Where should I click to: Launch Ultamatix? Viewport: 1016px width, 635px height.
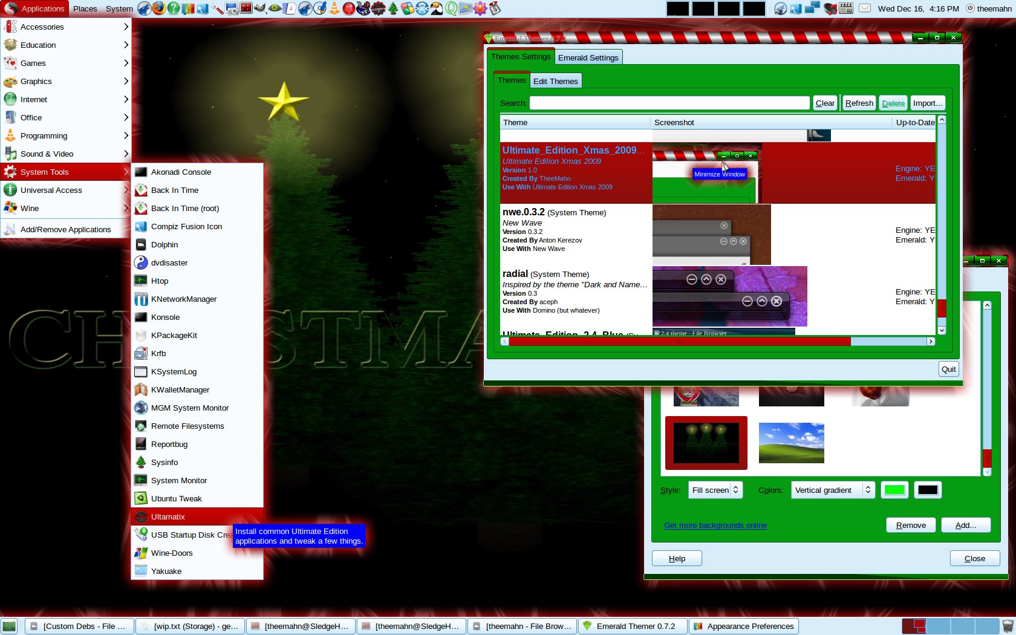pos(197,516)
